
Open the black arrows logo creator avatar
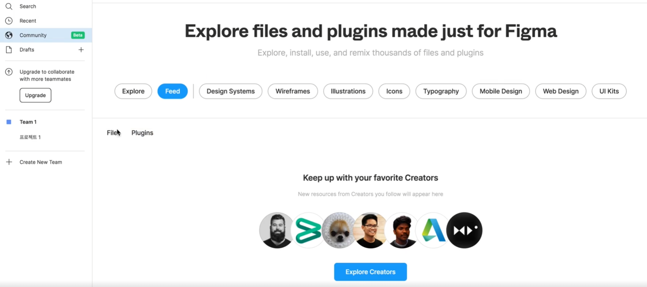tap(464, 230)
